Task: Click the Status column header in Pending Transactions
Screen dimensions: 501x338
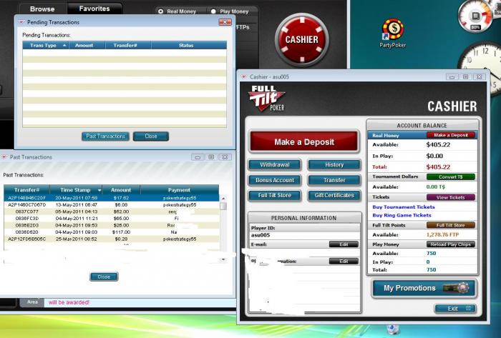Action: (189, 45)
